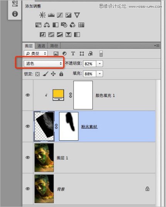Open the layers panel flyout menu
The height and width of the screenshot is (207, 166).
click(157, 46)
